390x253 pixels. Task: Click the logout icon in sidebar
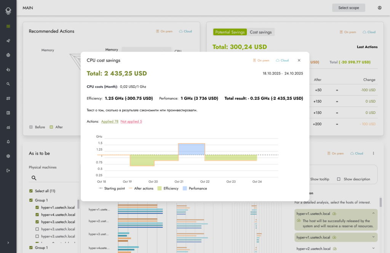8,170
